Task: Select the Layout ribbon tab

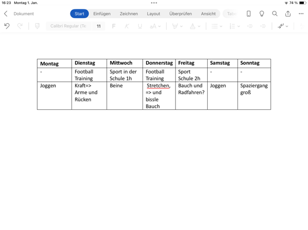Action: pos(153,14)
